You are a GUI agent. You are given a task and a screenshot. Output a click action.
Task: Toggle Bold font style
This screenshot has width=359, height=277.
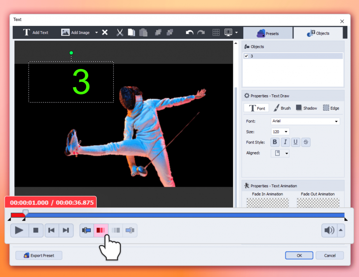point(275,142)
